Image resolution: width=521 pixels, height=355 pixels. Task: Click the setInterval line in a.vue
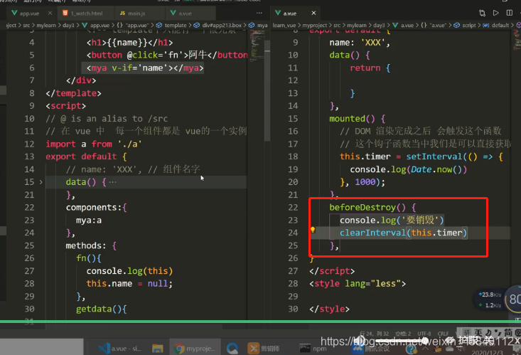point(421,157)
